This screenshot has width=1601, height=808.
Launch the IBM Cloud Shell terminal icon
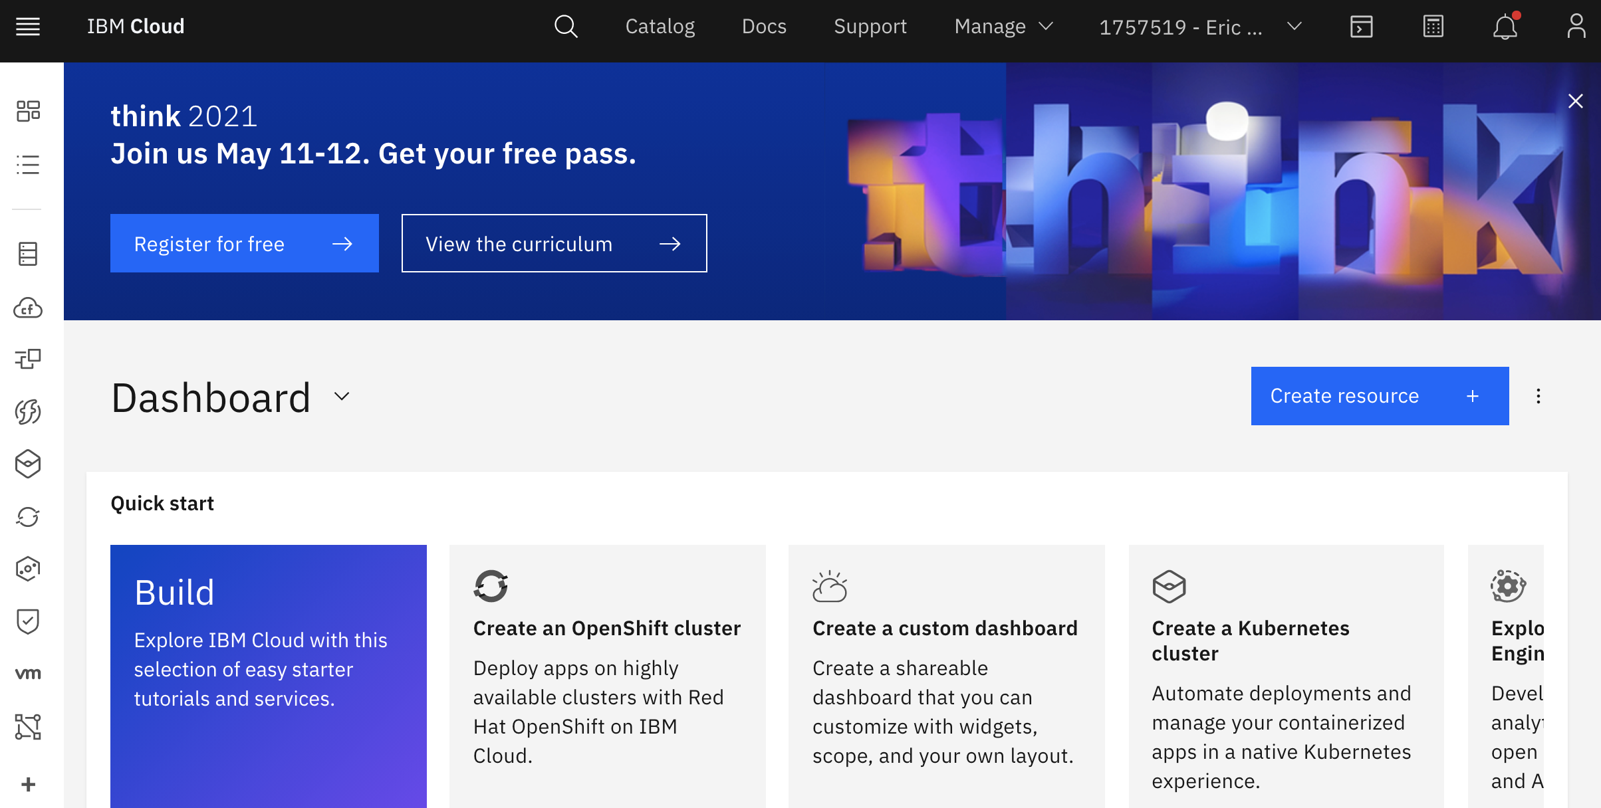1362,27
